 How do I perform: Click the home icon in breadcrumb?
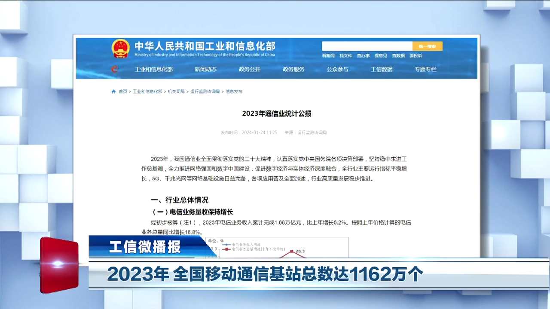click(113, 91)
